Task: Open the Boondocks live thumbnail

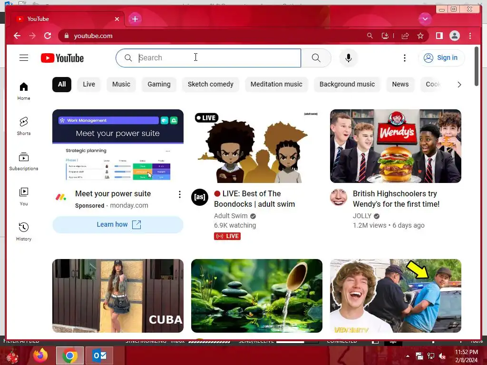Action: (x=256, y=146)
